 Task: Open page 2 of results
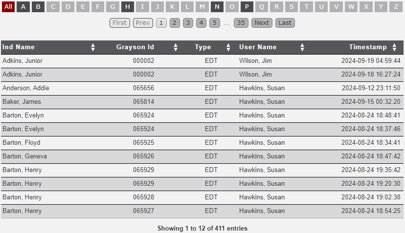click(x=175, y=23)
